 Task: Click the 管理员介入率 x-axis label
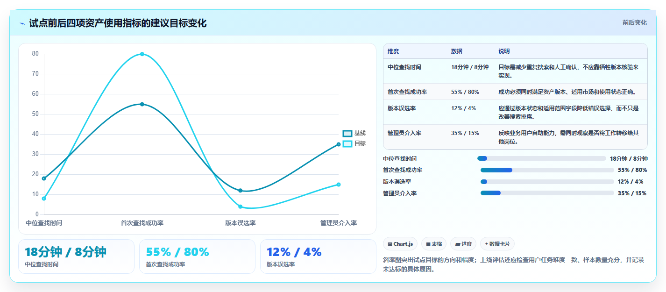(x=339, y=223)
